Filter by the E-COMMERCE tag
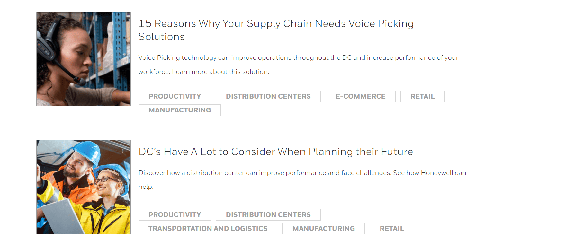This screenshot has height=244, width=574. coord(361,96)
